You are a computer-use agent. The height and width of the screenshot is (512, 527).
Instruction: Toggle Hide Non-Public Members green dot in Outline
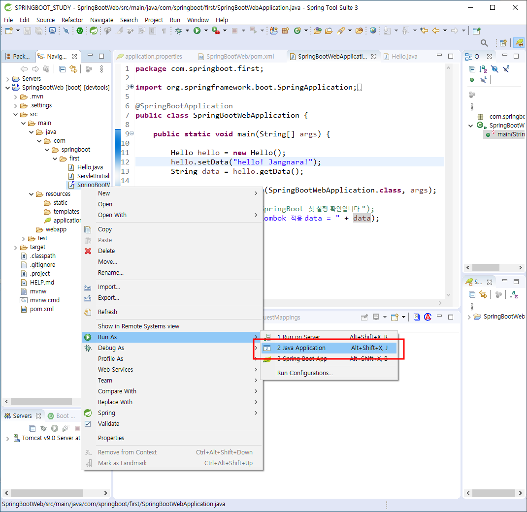pyautogui.click(x=472, y=80)
